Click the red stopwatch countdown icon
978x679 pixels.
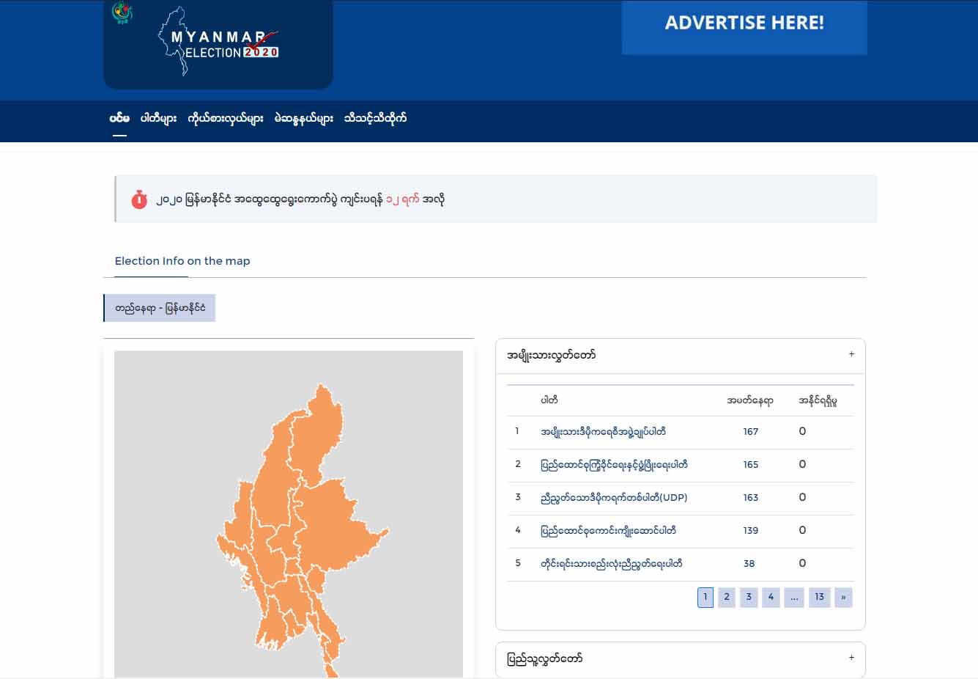pyautogui.click(x=139, y=199)
